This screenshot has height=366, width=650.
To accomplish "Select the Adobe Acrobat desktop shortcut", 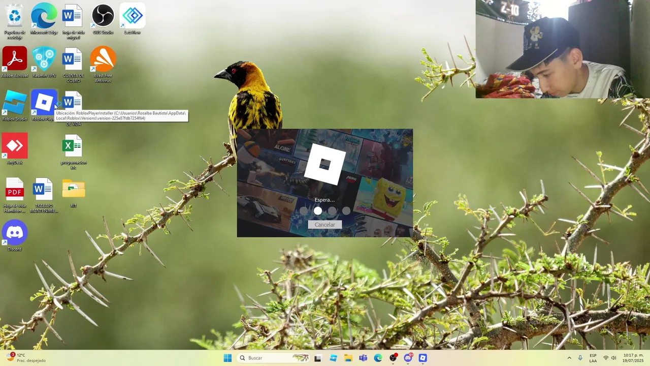I will point(15,63).
